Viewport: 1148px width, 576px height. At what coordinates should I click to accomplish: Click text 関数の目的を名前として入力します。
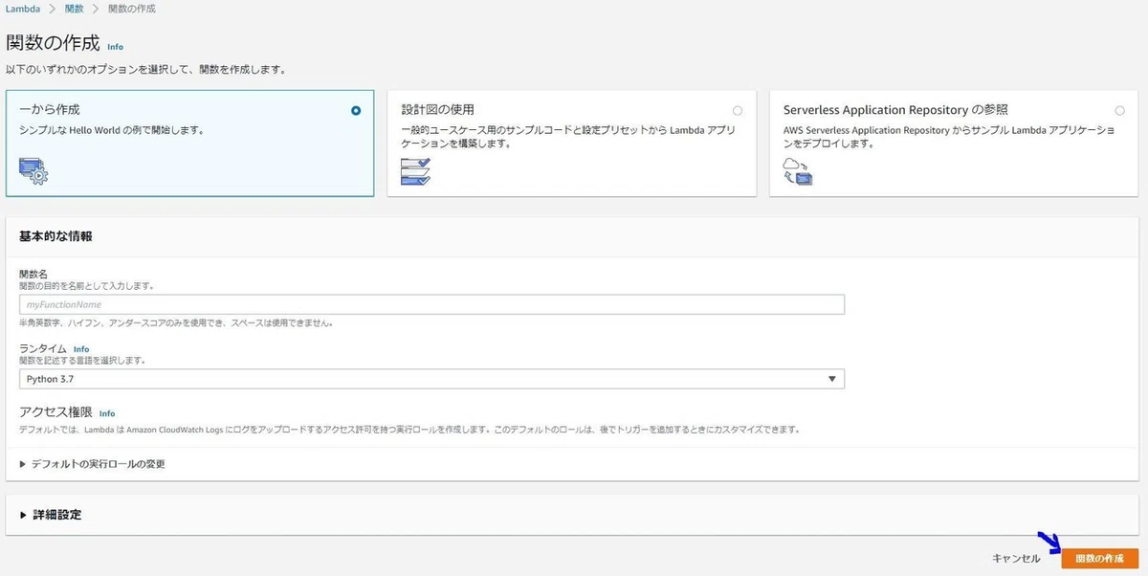(87, 286)
